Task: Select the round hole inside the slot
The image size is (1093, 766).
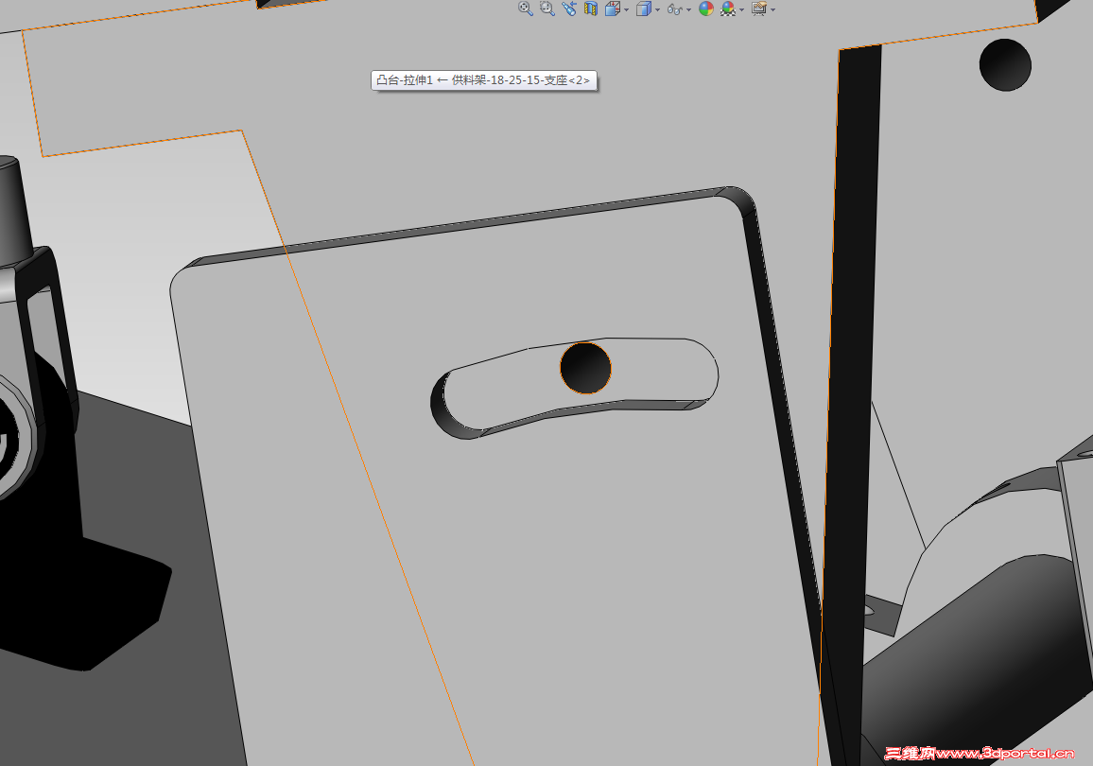Action: [x=585, y=367]
